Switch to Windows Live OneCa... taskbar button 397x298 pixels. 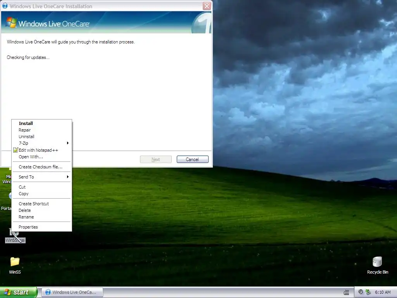coord(72,292)
